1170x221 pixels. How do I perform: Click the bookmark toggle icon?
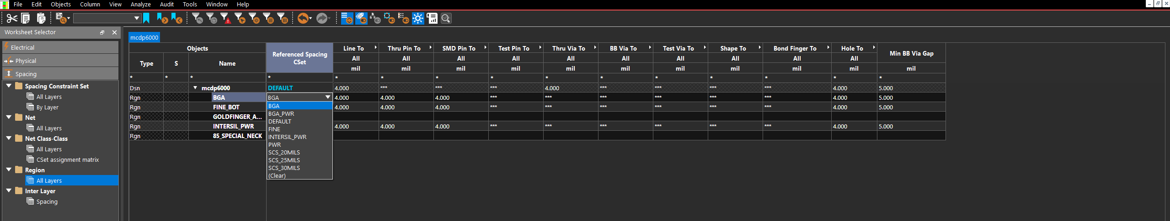(146, 18)
